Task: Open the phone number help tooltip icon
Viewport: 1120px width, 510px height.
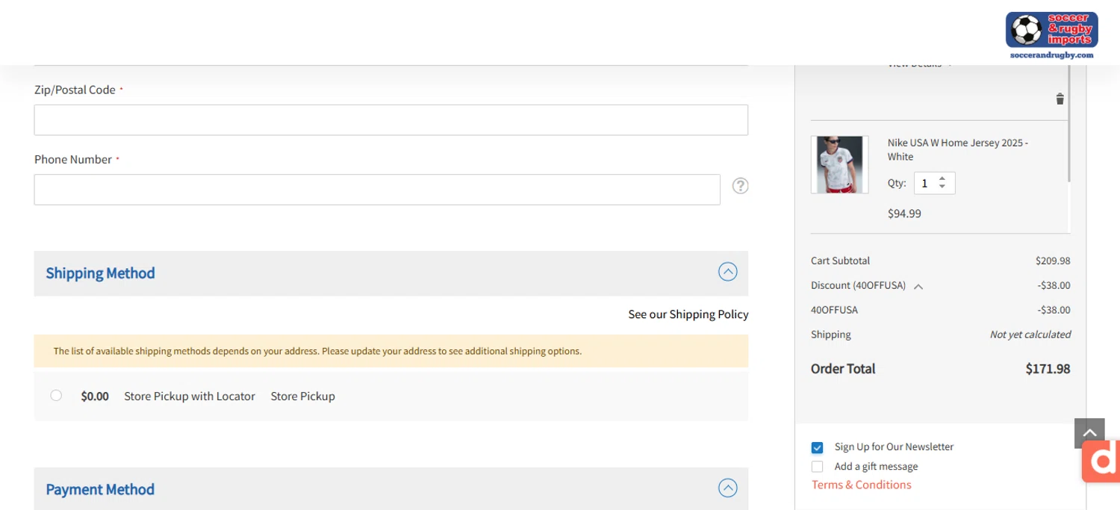Action: coord(740,186)
